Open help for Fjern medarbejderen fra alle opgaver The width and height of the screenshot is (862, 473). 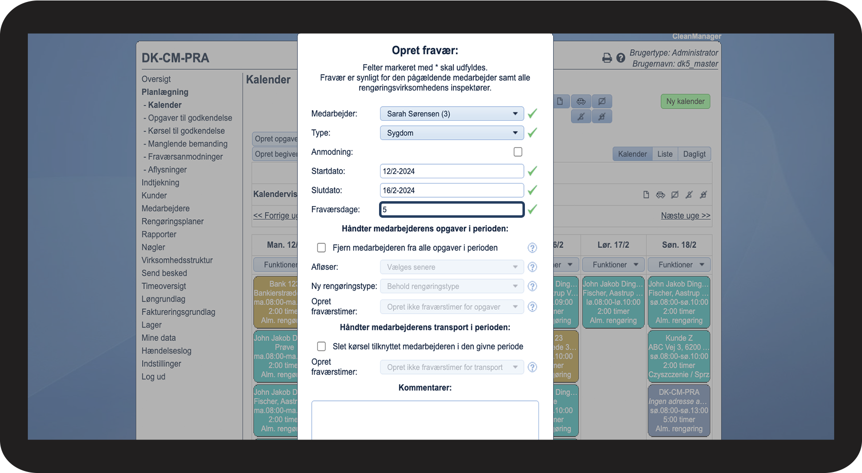click(532, 248)
